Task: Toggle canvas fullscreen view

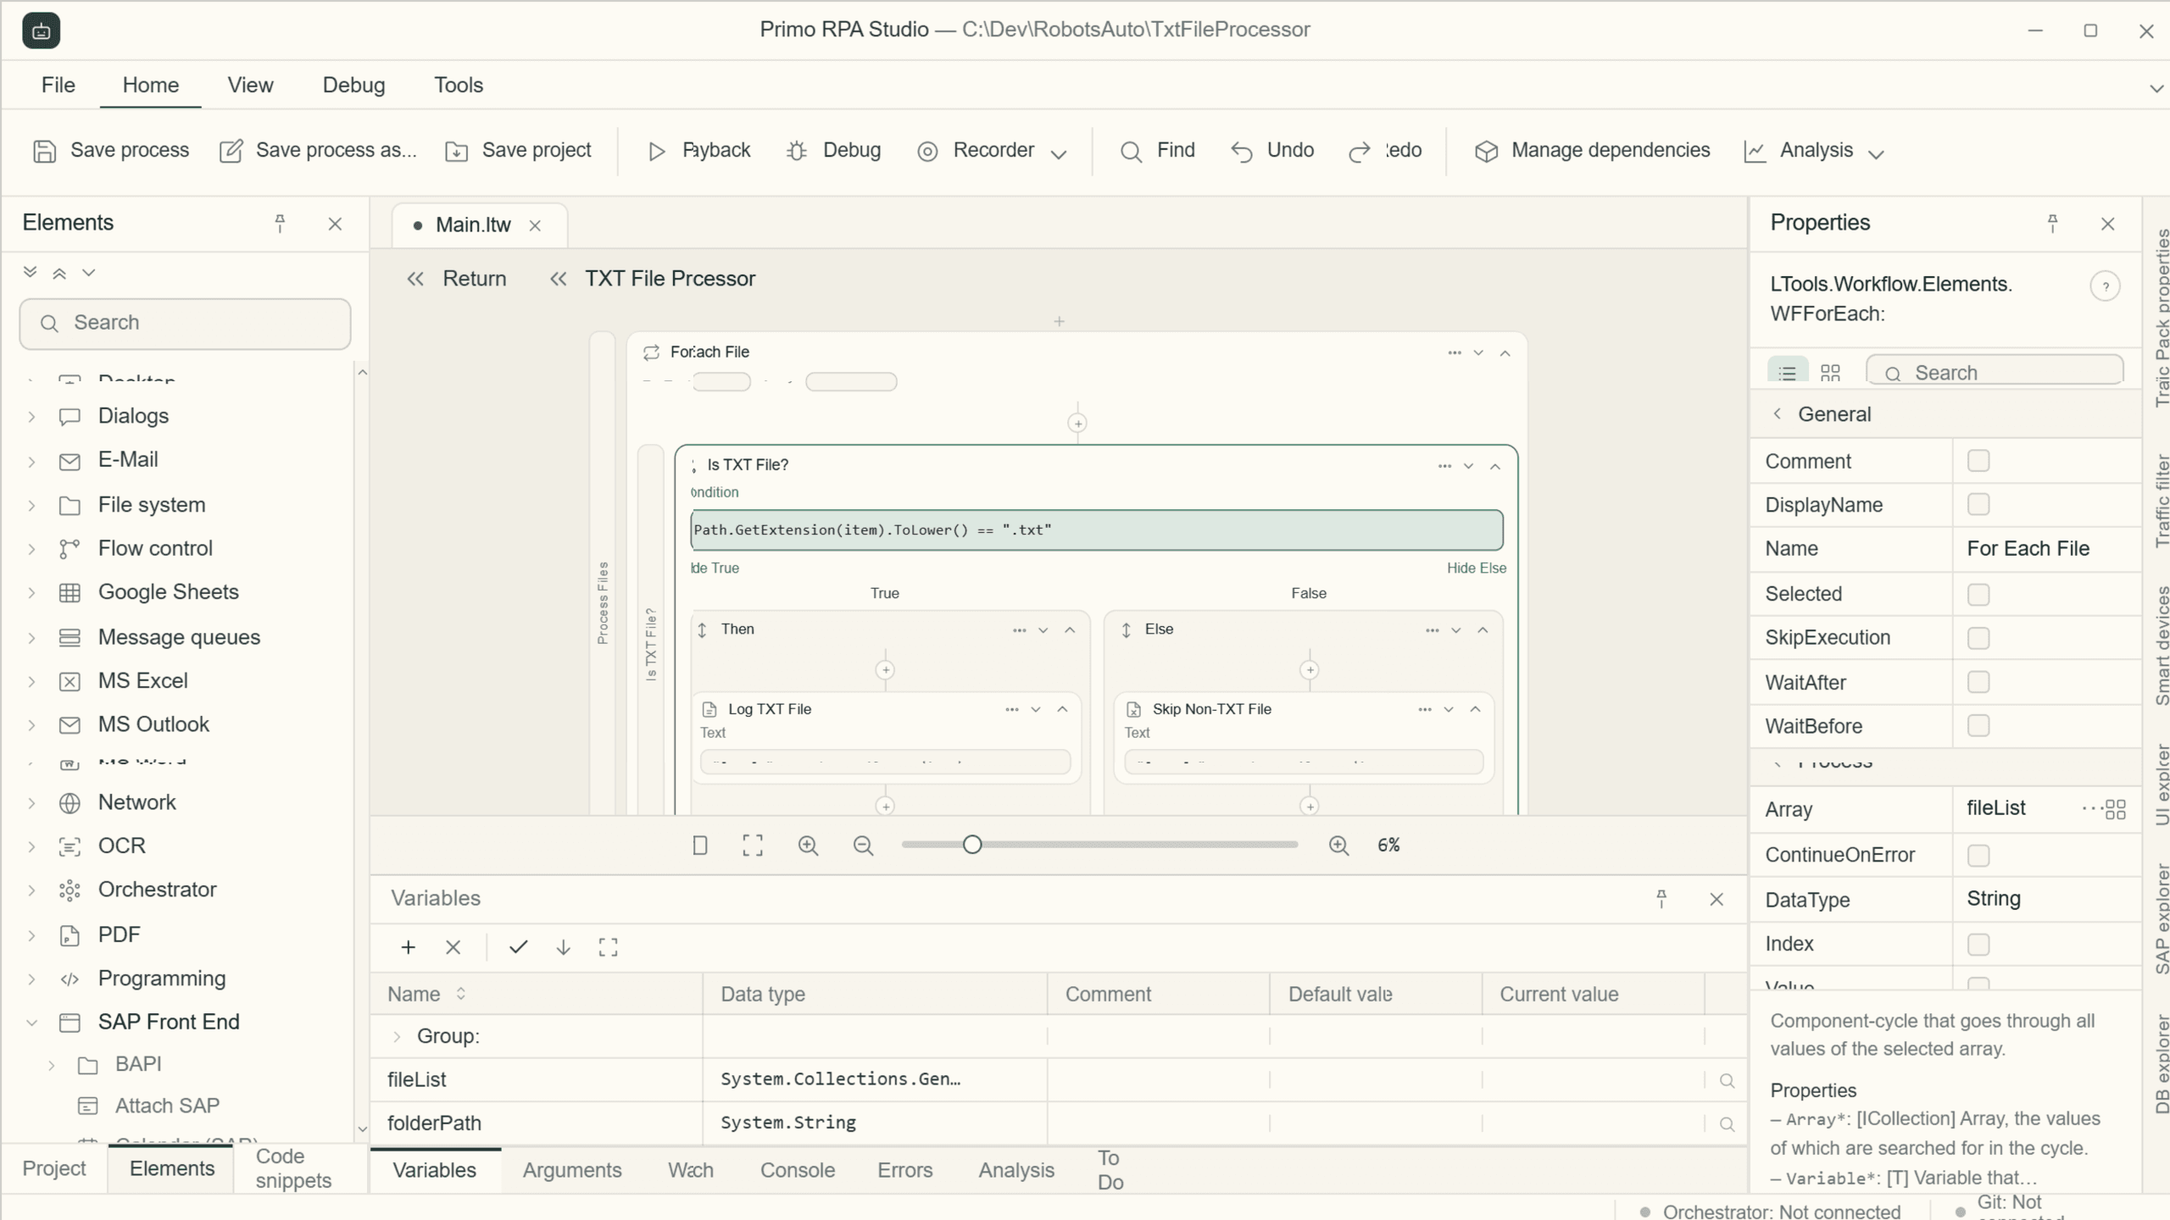Action: coord(753,845)
